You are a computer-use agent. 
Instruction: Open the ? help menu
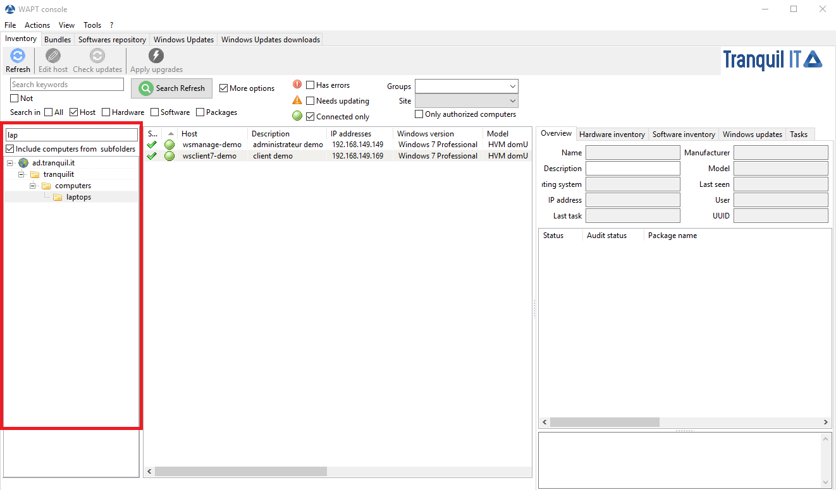pyautogui.click(x=112, y=25)
